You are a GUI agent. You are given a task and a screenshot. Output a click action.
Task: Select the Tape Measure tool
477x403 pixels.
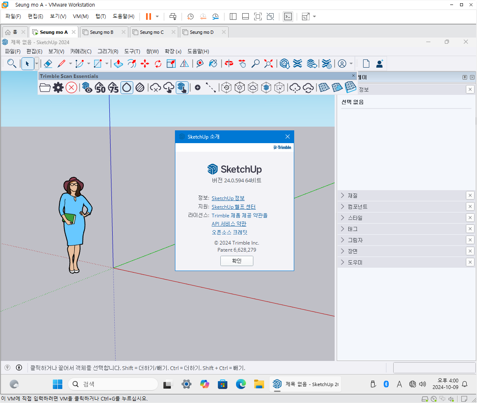[200, 64]
